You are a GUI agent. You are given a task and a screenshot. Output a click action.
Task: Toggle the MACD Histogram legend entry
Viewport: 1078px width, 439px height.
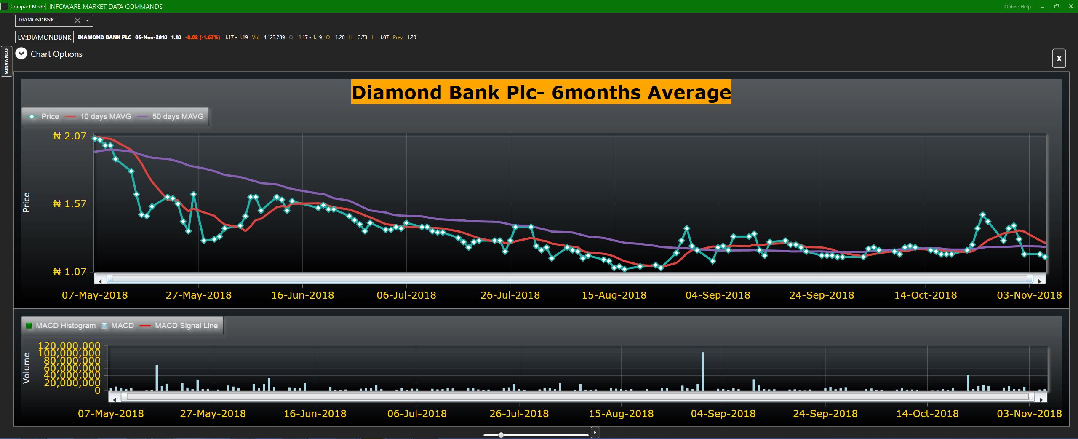coord(61,326)
